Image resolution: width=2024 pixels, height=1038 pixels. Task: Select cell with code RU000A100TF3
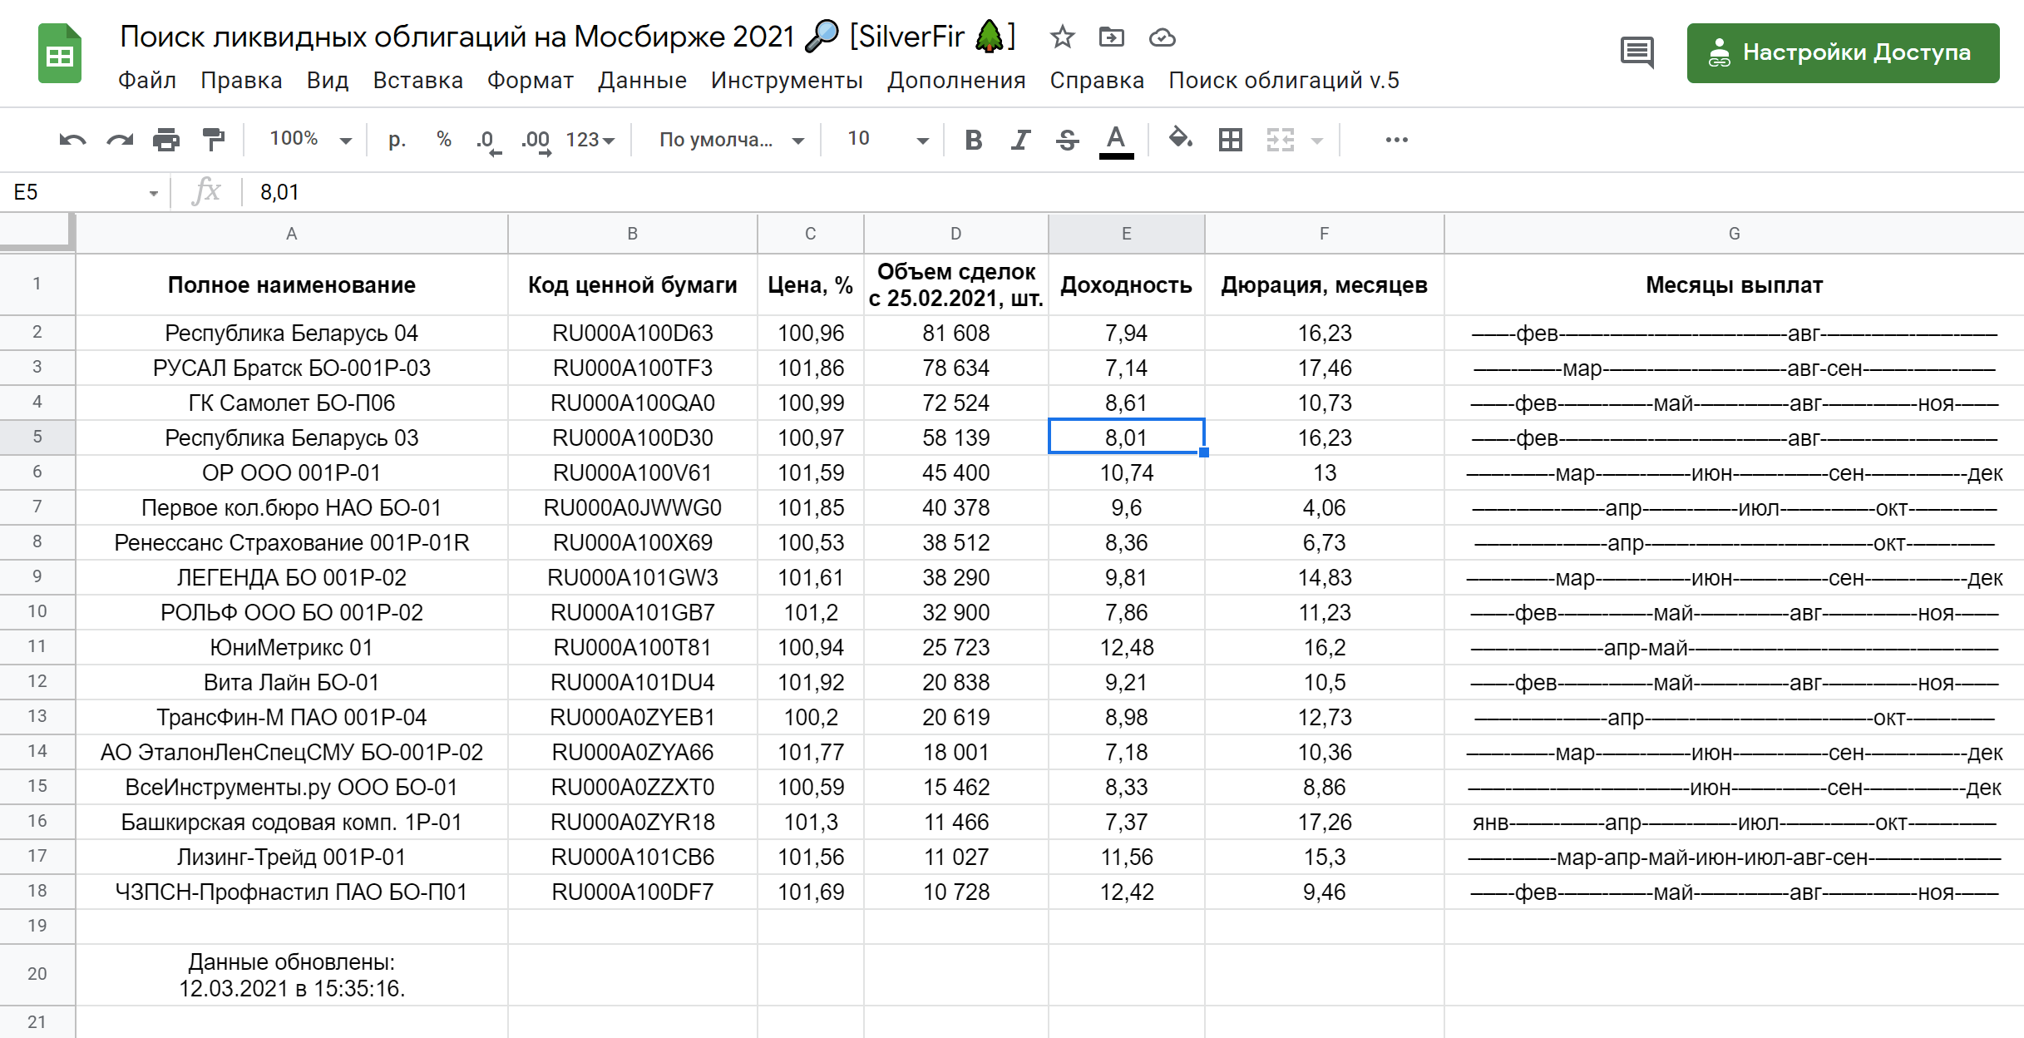633,368
